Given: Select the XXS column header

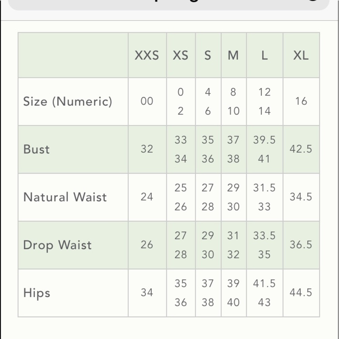Looking at the screenshot, I should pos(147,55).
